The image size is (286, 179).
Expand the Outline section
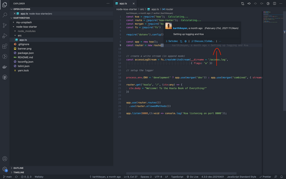(18, 168)
